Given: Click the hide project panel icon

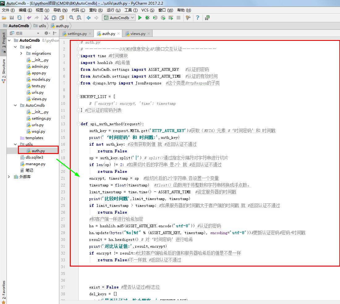Looking at the screenshot, I should pos(55,33).
